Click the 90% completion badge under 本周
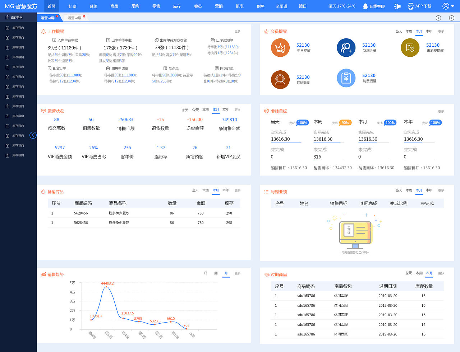Viewport: 460px width, 352px height. click(345, 122)
